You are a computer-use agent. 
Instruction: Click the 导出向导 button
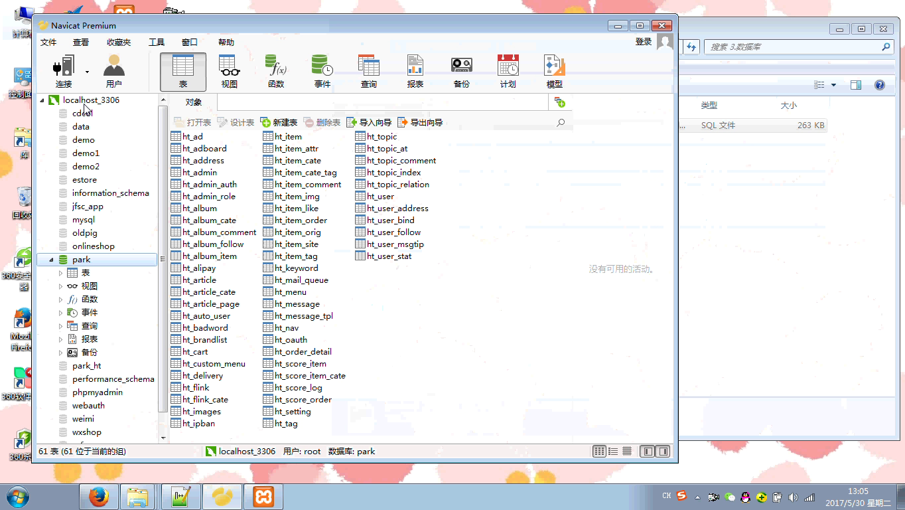point(420,122)
